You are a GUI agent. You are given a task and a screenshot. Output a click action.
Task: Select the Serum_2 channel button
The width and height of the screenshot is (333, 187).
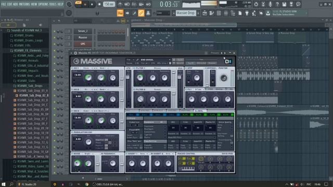pos(83,31)
